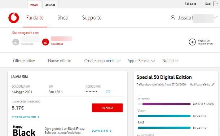Click the red Ricaricabile label

coord(57,44)
